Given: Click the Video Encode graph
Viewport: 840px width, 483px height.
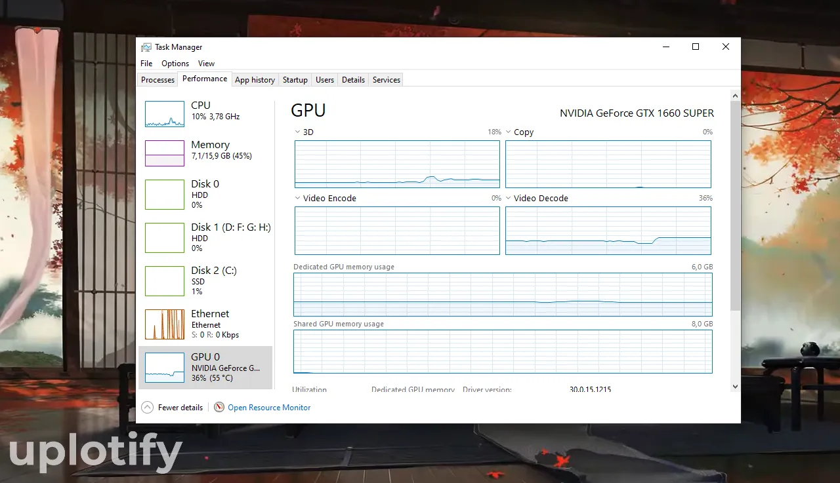Looking at the screenshot, I should pyautogui.click(x=397, y=231).
